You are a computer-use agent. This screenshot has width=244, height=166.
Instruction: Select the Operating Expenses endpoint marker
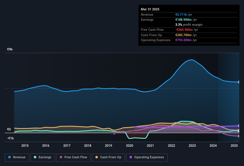[239, 126]
